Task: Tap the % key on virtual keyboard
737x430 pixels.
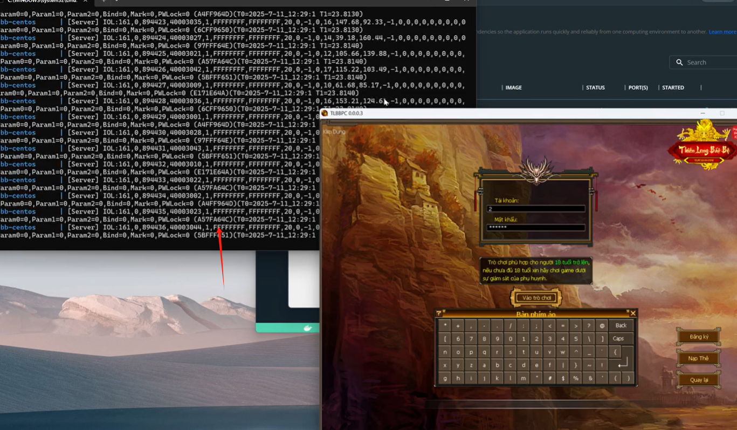Action: [x=576, y=378]
